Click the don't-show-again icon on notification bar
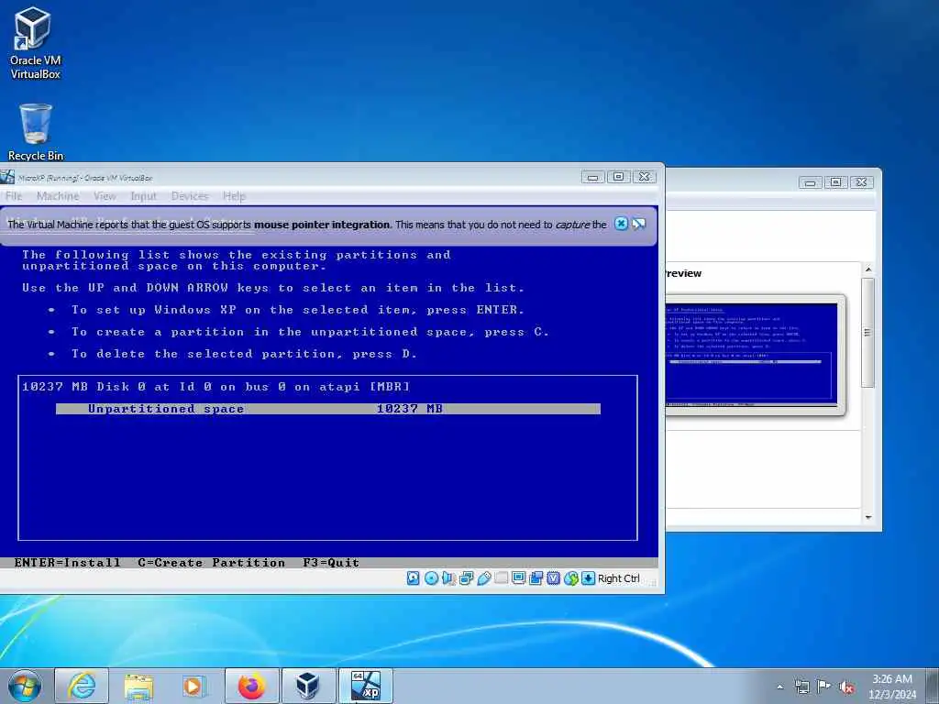Screen dimensions: 939x704 pos(638,224)
